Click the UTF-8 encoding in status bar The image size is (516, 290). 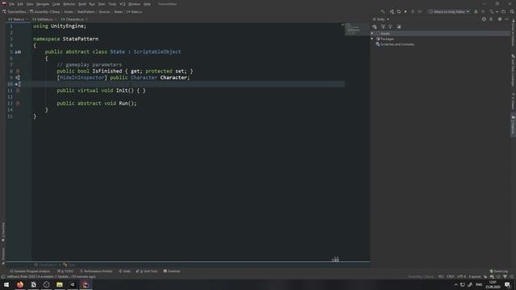click(x=461, y=276)
